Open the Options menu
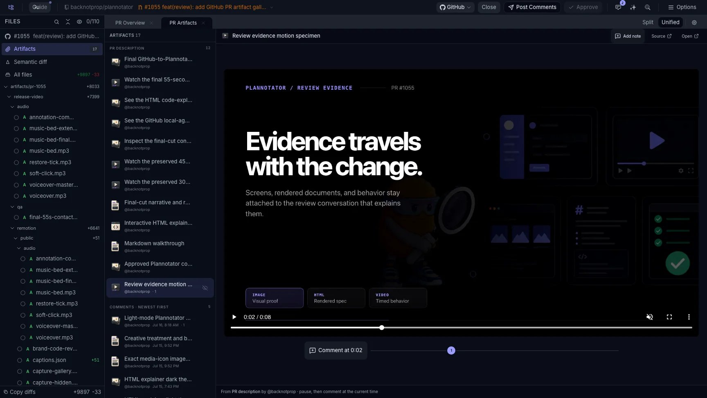The image size is (707, 398). 682,7
